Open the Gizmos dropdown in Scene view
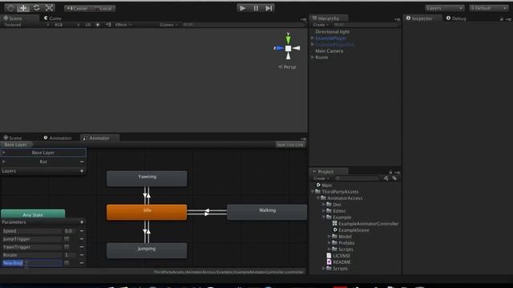The height and width of the screenshot is (288, 513). tap(169, 25)
